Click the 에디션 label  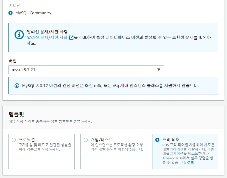pos(15,5)
